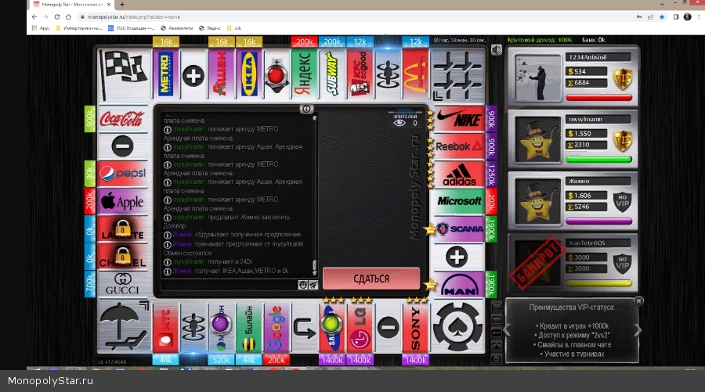Click the 520k price tag below Мегафон
Image resolution: width=705 pixels, height=392 pixels.
click(221, 360)
